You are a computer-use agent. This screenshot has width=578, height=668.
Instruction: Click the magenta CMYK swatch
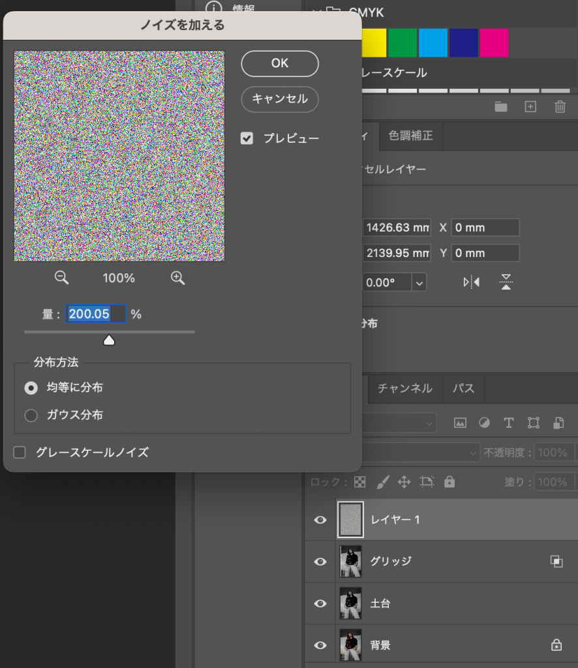click(x=494, y=42)
